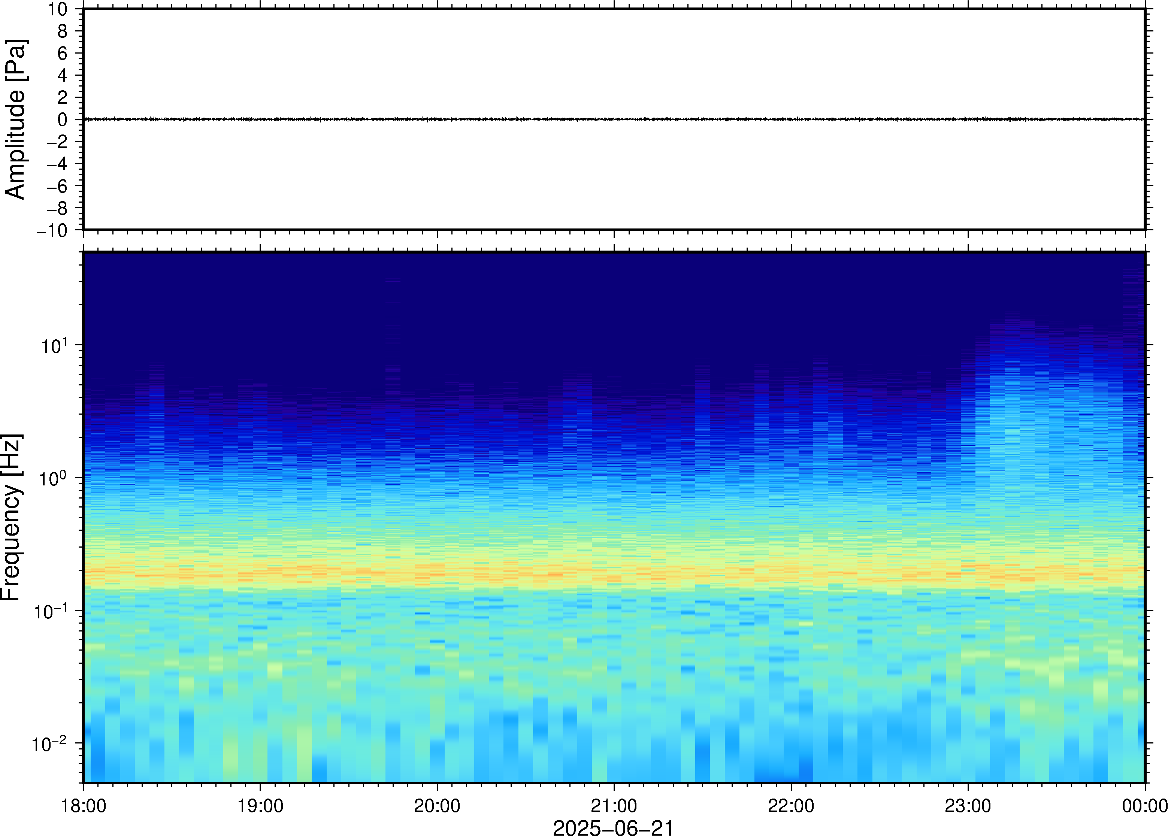
Task: Click the 10⁻¹ frequency tick label
Action: pyautogui.click(x=51, y=610)
